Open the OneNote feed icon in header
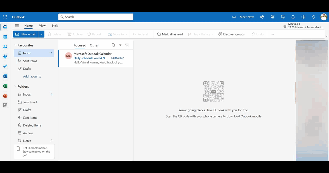This screenshot has height=173, width=329. tap(273, 17)
